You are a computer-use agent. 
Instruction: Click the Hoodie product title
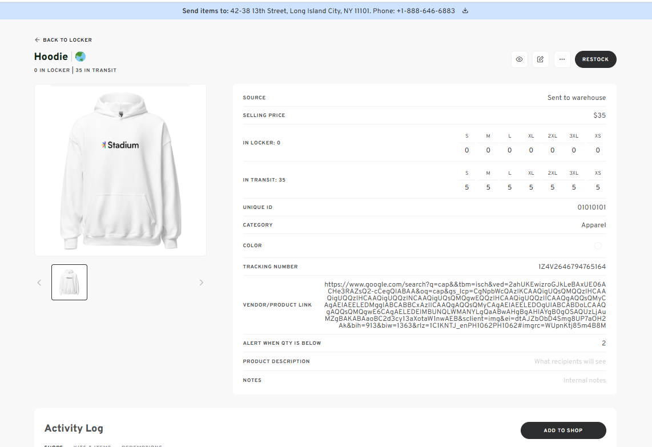(x=51, y=57)
